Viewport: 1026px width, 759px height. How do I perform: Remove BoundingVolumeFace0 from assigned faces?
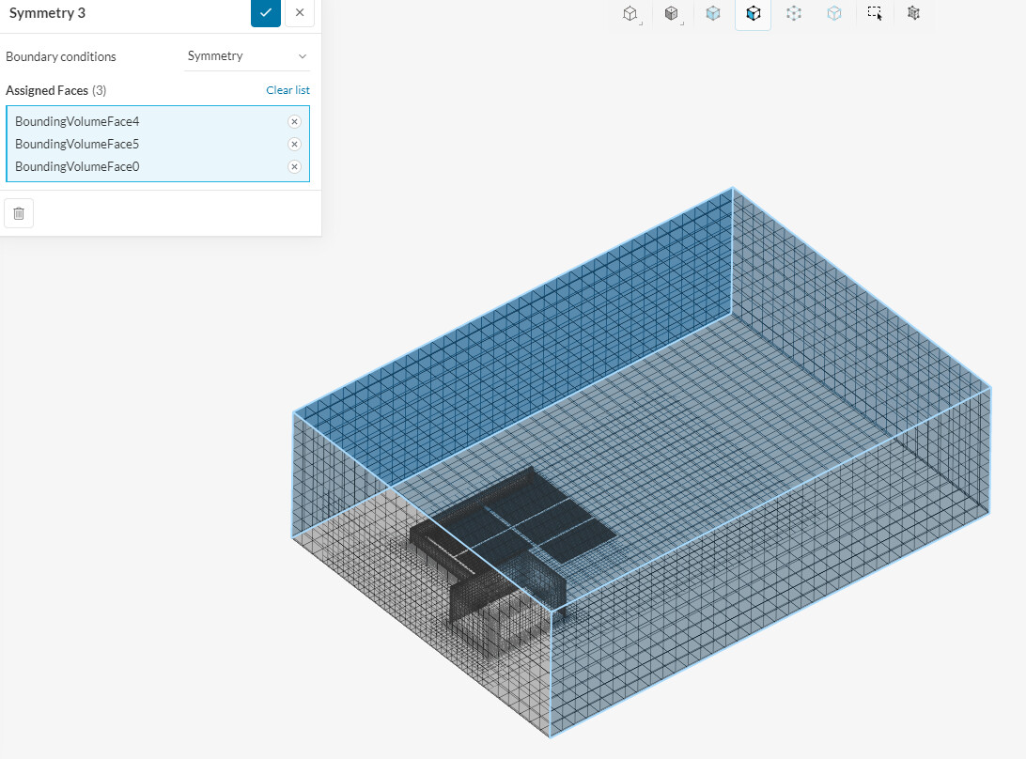(294, 167)
